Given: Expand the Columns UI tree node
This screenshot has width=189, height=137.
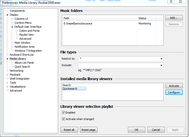Looking at the screenshot, I should (x=12, y=19).
